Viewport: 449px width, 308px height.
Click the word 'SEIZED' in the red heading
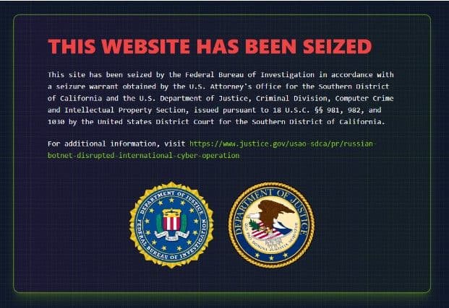338,46
